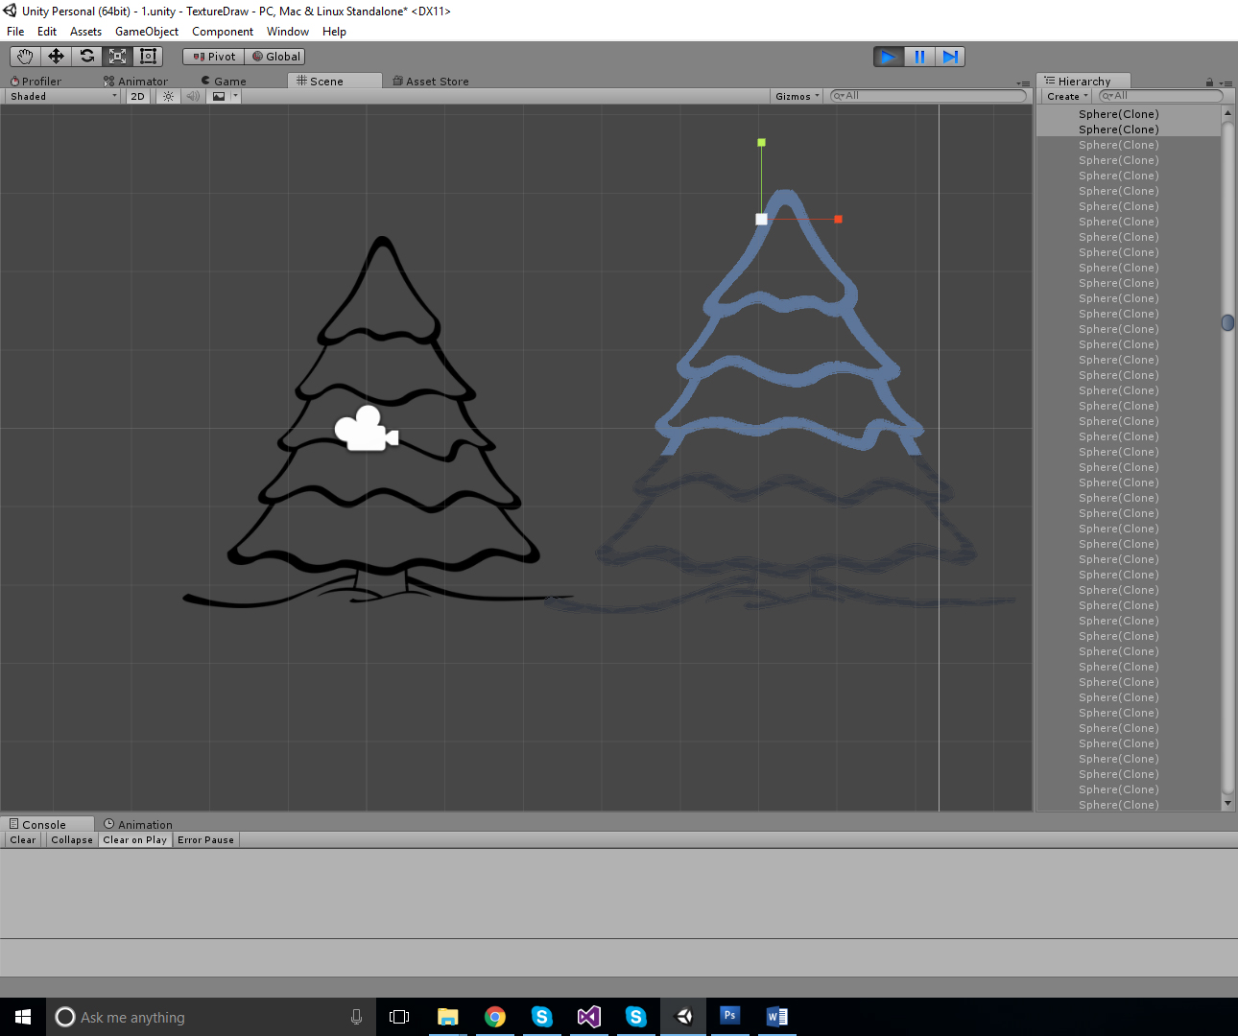
Task: Open Task View on taskbar
Action: (x=399, y=1017)
